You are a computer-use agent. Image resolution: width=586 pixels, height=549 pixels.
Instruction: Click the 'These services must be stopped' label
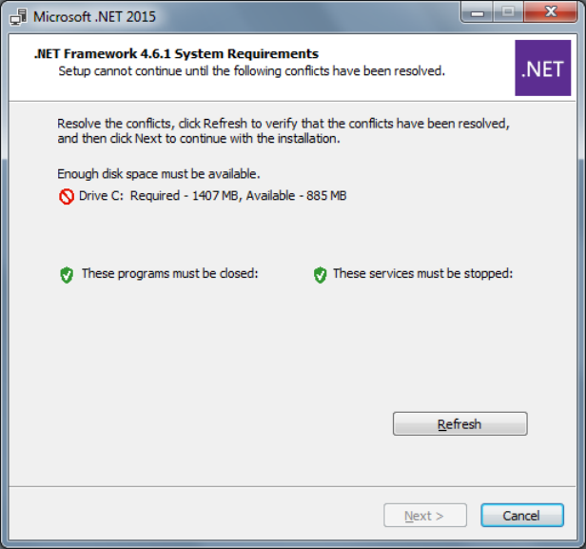[x=422, y=274]
